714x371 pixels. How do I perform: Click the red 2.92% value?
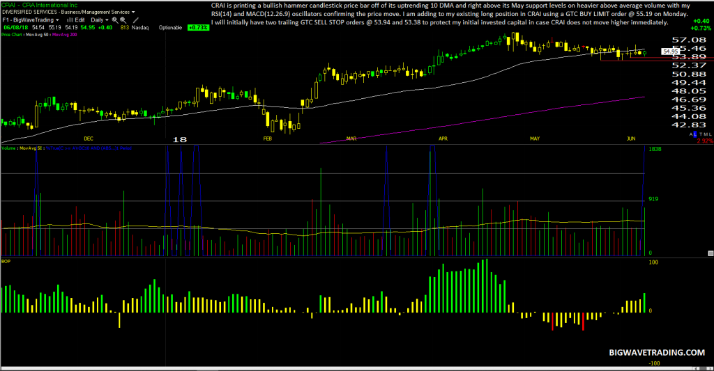[x=705, y=141]
